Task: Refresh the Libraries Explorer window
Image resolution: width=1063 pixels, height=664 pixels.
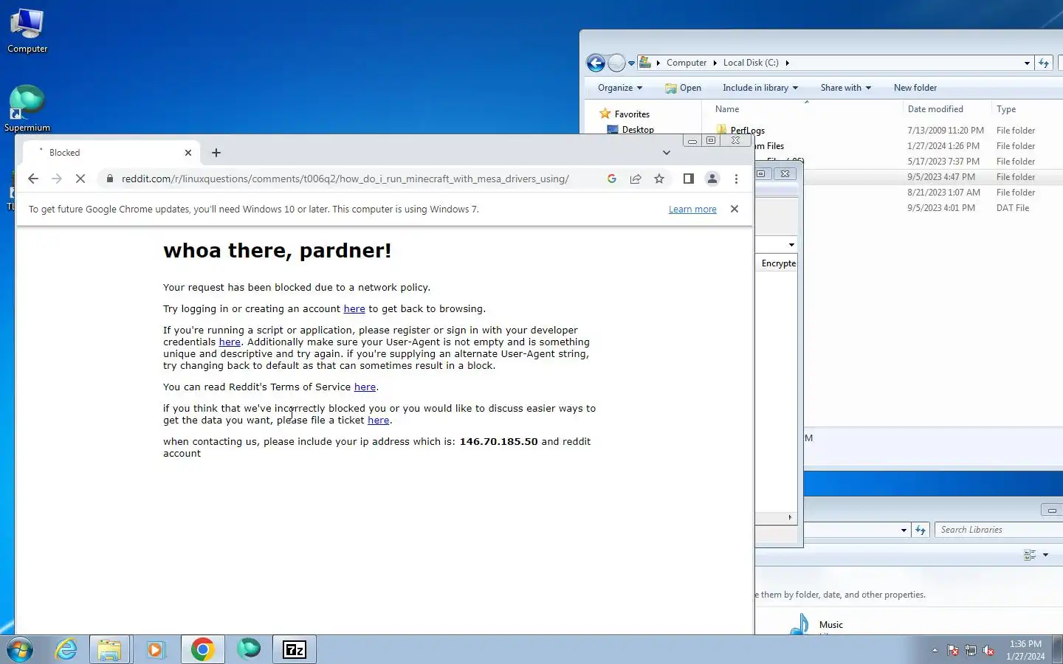Action: (x=921, y=530)
